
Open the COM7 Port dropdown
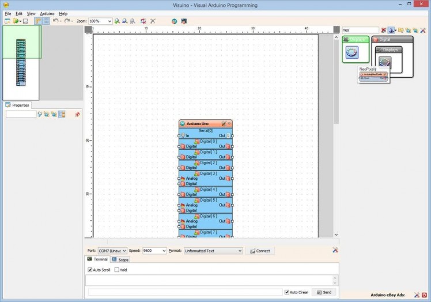click(112, 251)
